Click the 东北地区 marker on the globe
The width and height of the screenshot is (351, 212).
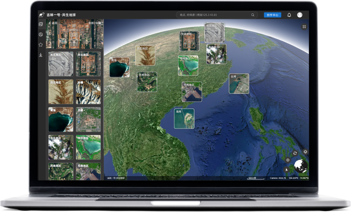215,32
